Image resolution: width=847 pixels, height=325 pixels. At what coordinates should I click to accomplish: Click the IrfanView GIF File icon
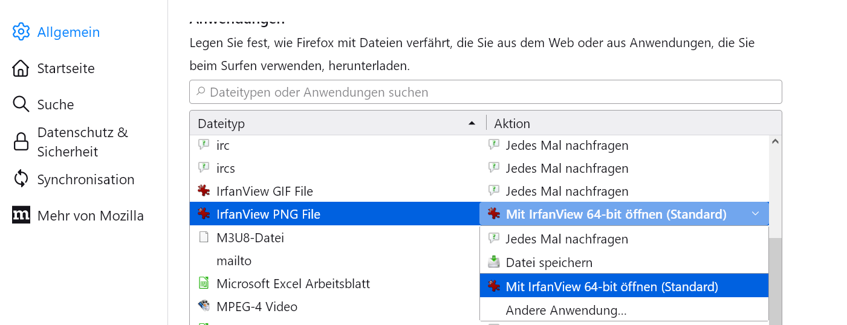(x=204, y=191)
